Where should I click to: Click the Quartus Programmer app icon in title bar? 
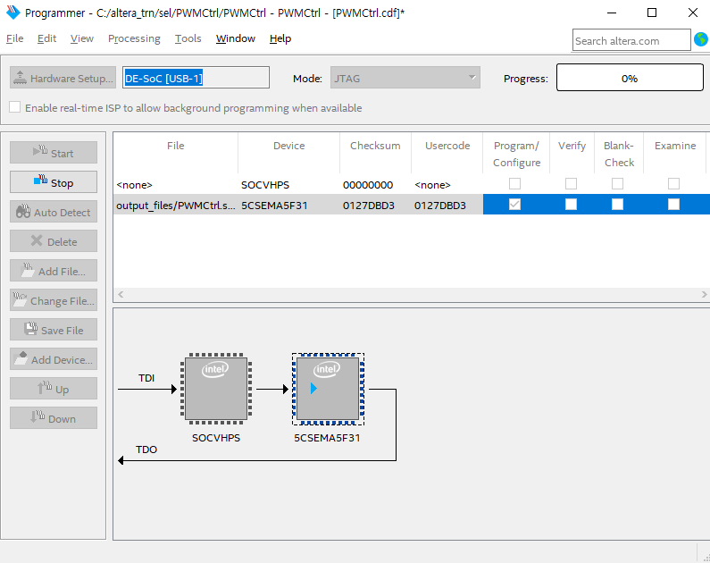(x=13, y=13)
